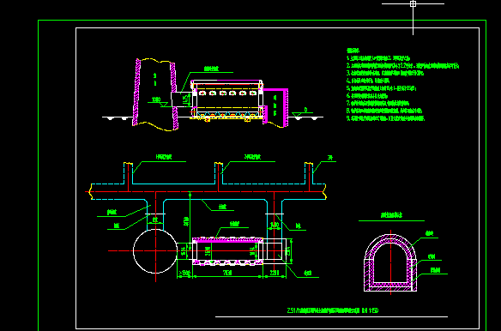
Task: Select the leader label above the plan-view chamber hatch
Action: coord(234,224)
